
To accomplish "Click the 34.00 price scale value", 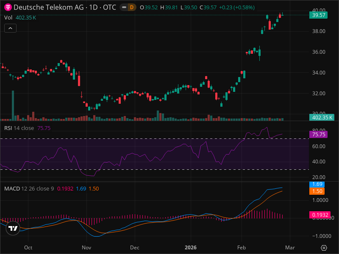I will click(x=319, y=72).
